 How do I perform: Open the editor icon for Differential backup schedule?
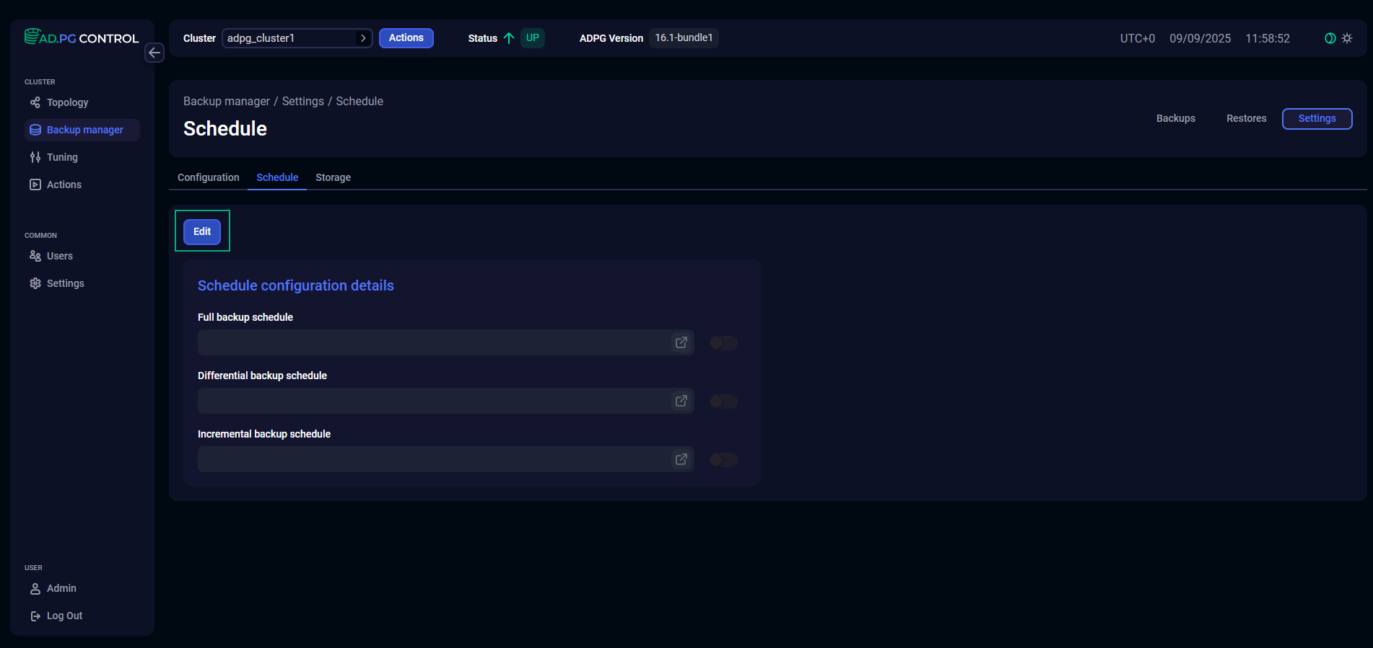[681, 401]
